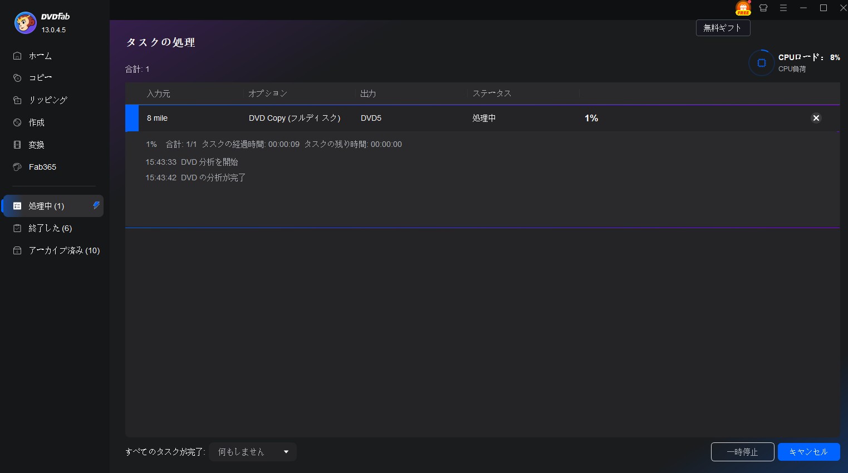
Task: Select the 8 mile task row
Action: click(390, 118)
